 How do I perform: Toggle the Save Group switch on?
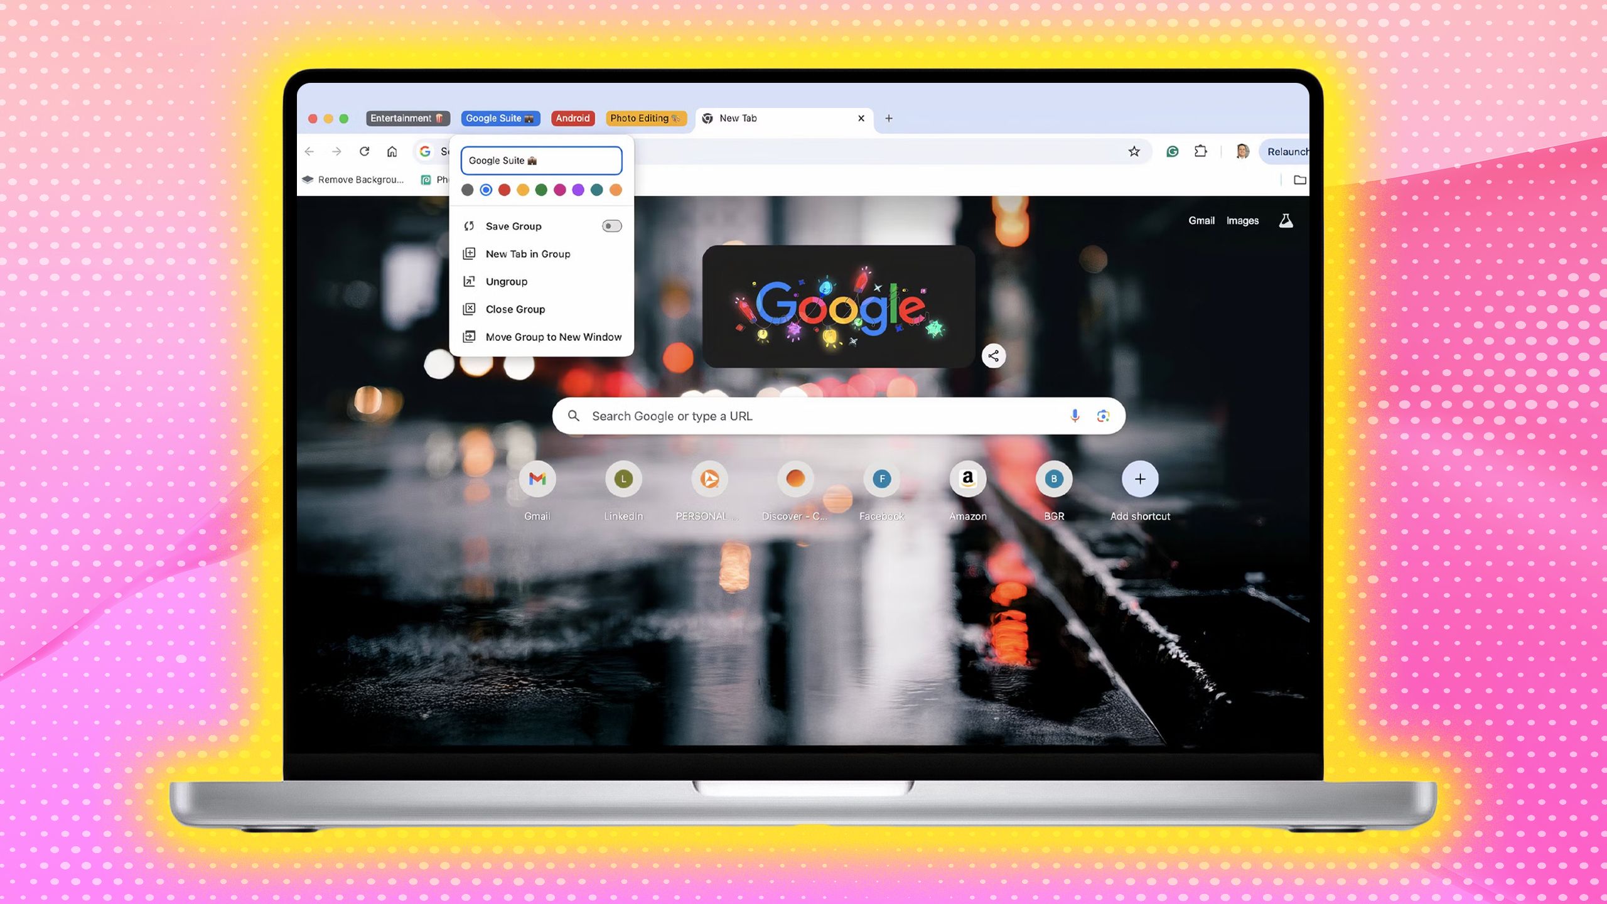tap(611, 226)
